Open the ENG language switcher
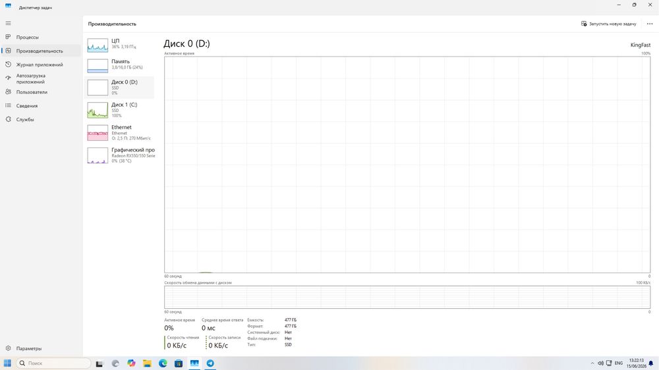The height and width of the screenshot is (370, 659). [619, 363]
